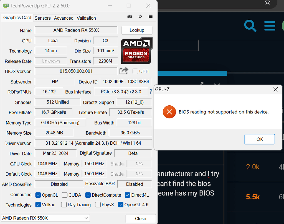This screenshot has height=224, width=284.
Task: Click the Memory Size value 2048 MB
Action: click(54, 133)
